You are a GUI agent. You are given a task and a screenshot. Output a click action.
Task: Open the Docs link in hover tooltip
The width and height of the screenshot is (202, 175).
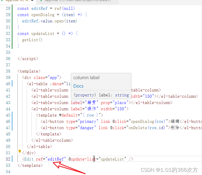78,86
